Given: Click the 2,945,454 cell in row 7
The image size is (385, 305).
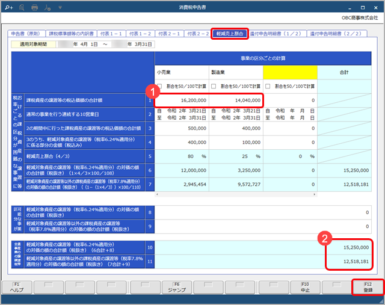Looking at the screenshot, I should pos(182,184).
